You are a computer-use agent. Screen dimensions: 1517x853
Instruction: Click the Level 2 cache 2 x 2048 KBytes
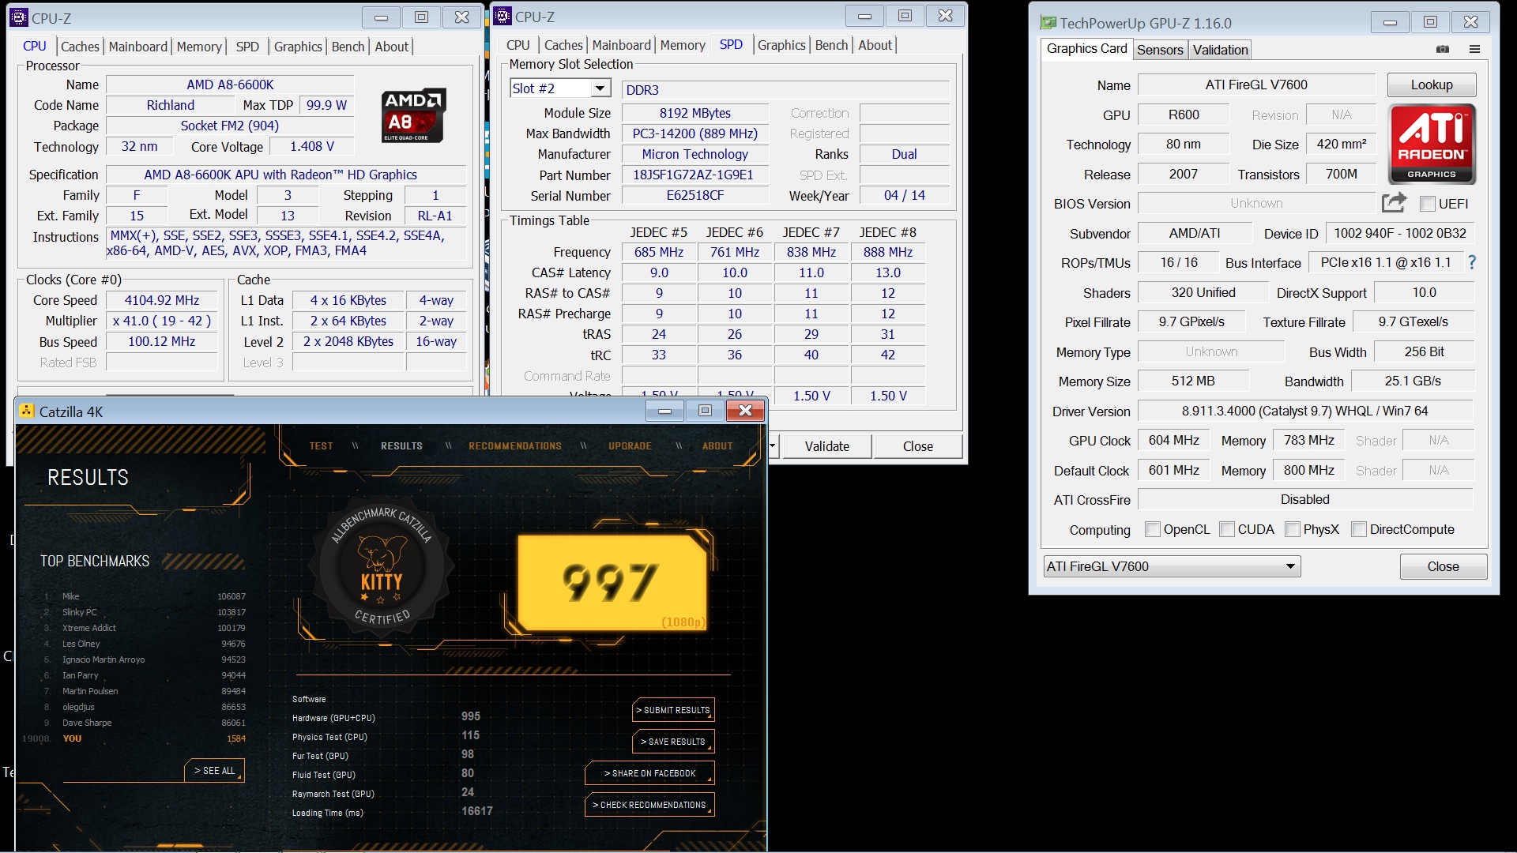point(348,341)
